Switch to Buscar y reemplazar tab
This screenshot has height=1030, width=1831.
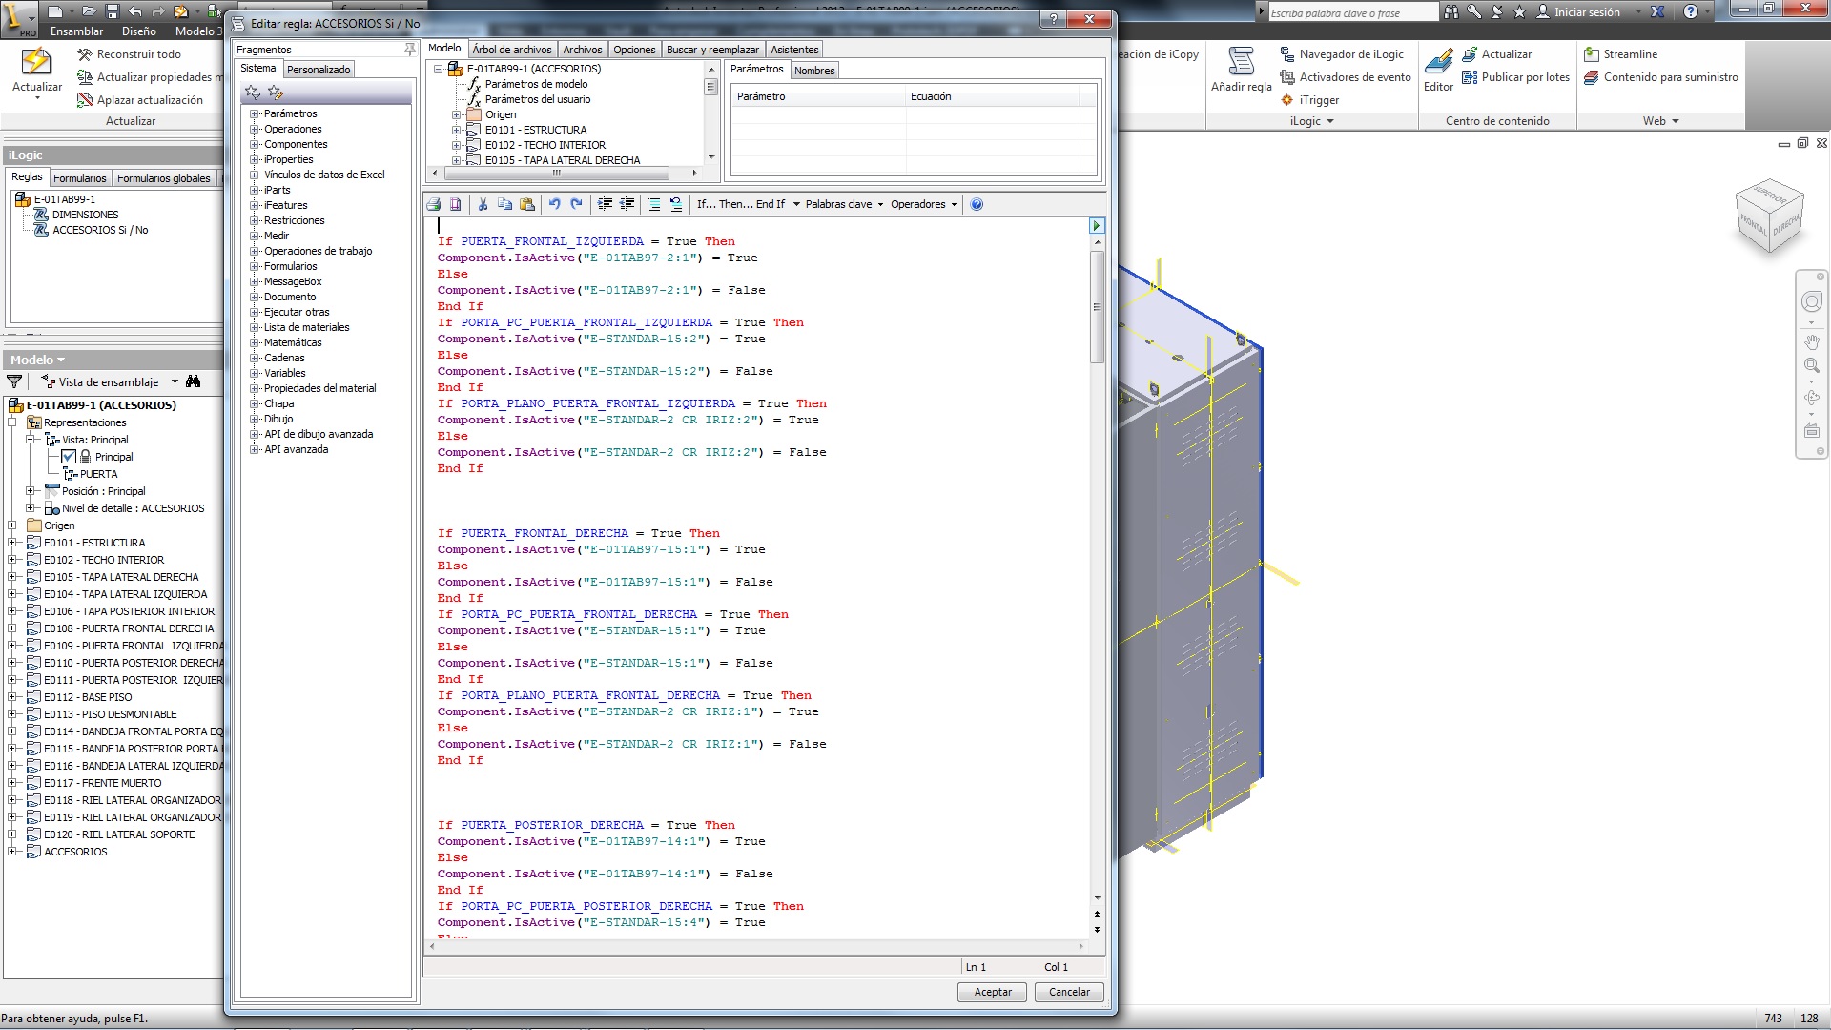(712, 50)
